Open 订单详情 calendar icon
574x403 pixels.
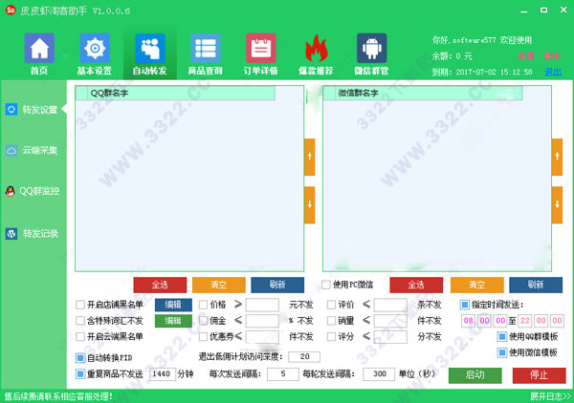(261, 49)
